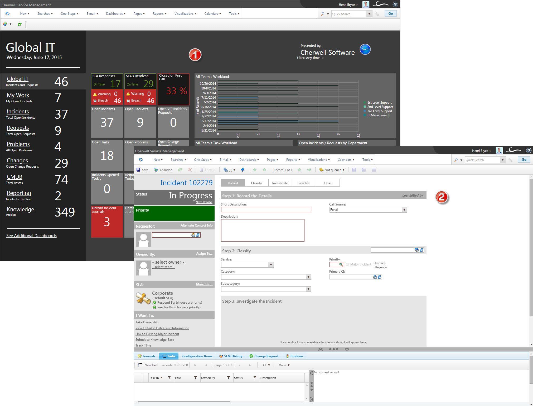Click the Tasks grid horizontal scrollbar
Screen dimensions: 533x406
(x=184, y=402)
